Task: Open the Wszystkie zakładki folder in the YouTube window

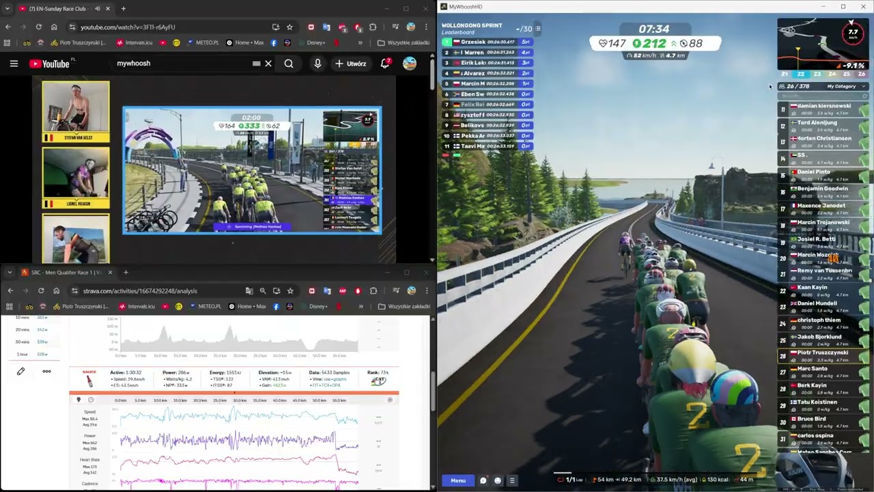Action: 404,42
